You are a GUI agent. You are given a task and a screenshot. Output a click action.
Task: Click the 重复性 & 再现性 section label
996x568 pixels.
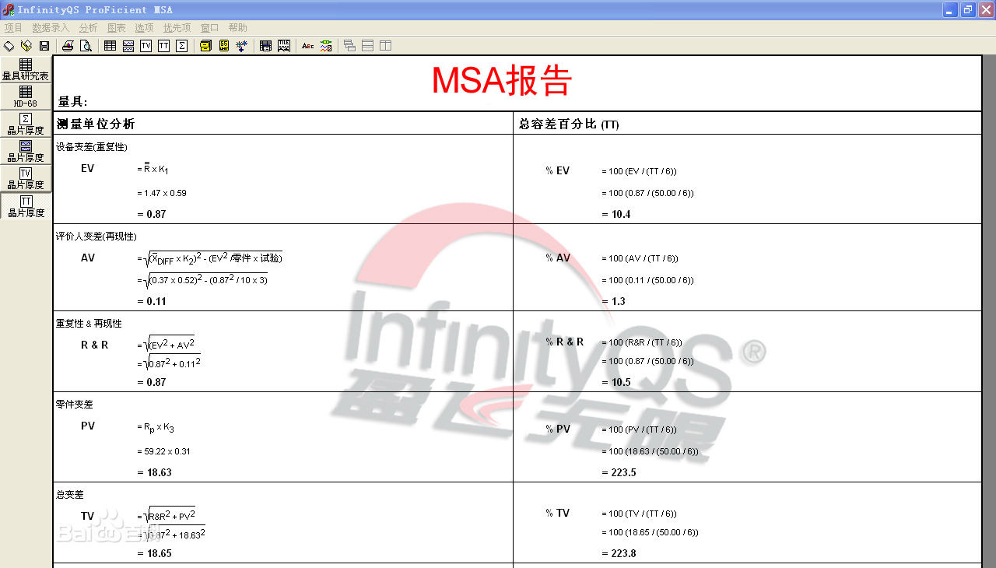point(89,323)
